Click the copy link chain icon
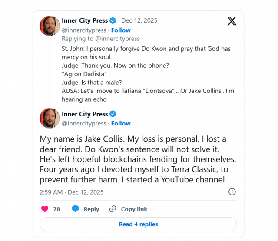This screenshot has width=278, height=241. point(113,209)
